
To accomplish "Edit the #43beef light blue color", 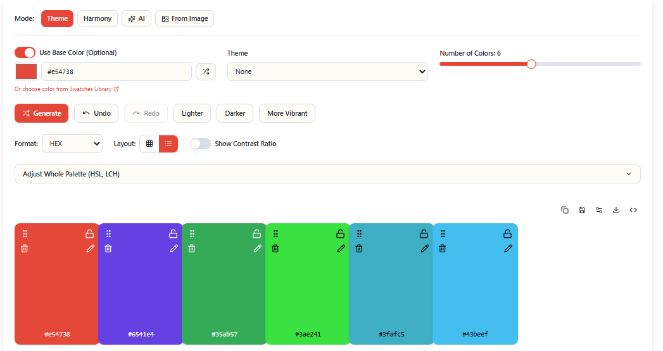I will (x=508, y=249).
